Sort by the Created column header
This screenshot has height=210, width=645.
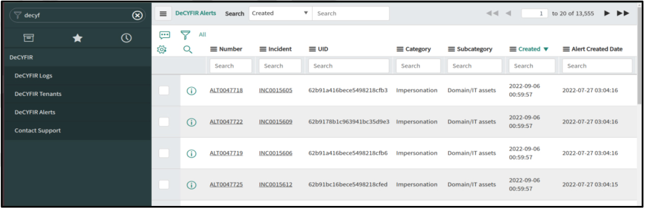[529, 49]
